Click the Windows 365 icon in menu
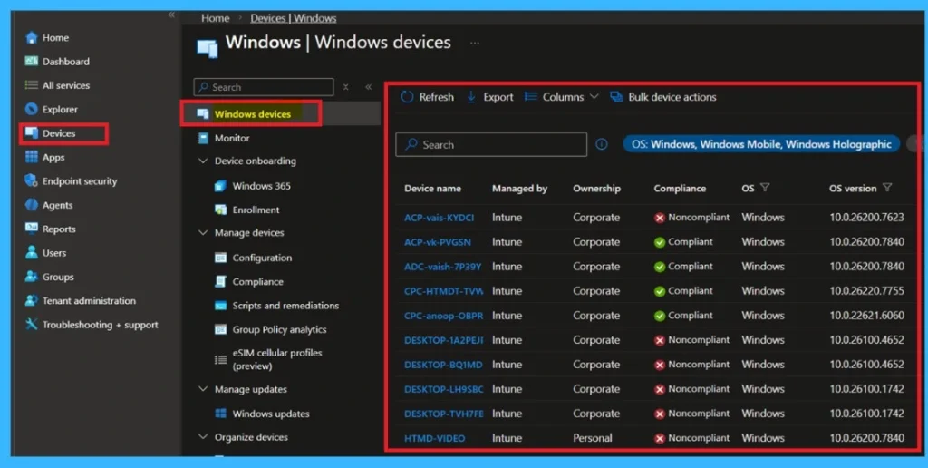This screenshot has width=928, height=468. click(x=220, y=186)
